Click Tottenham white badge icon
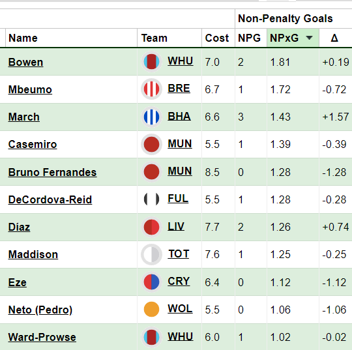352x350 pixels. [151, 254]
